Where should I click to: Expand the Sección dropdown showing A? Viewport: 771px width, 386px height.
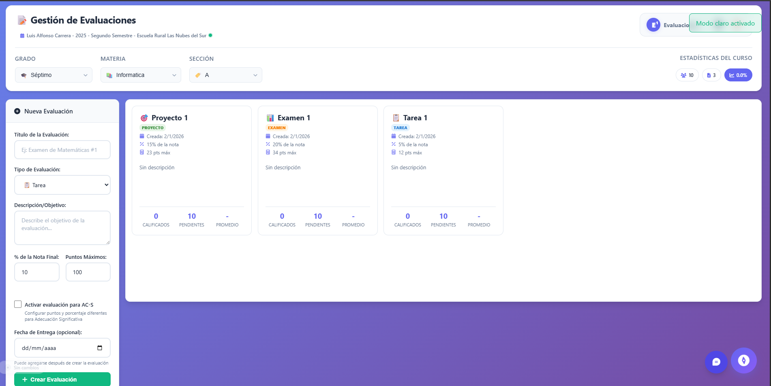225,75
